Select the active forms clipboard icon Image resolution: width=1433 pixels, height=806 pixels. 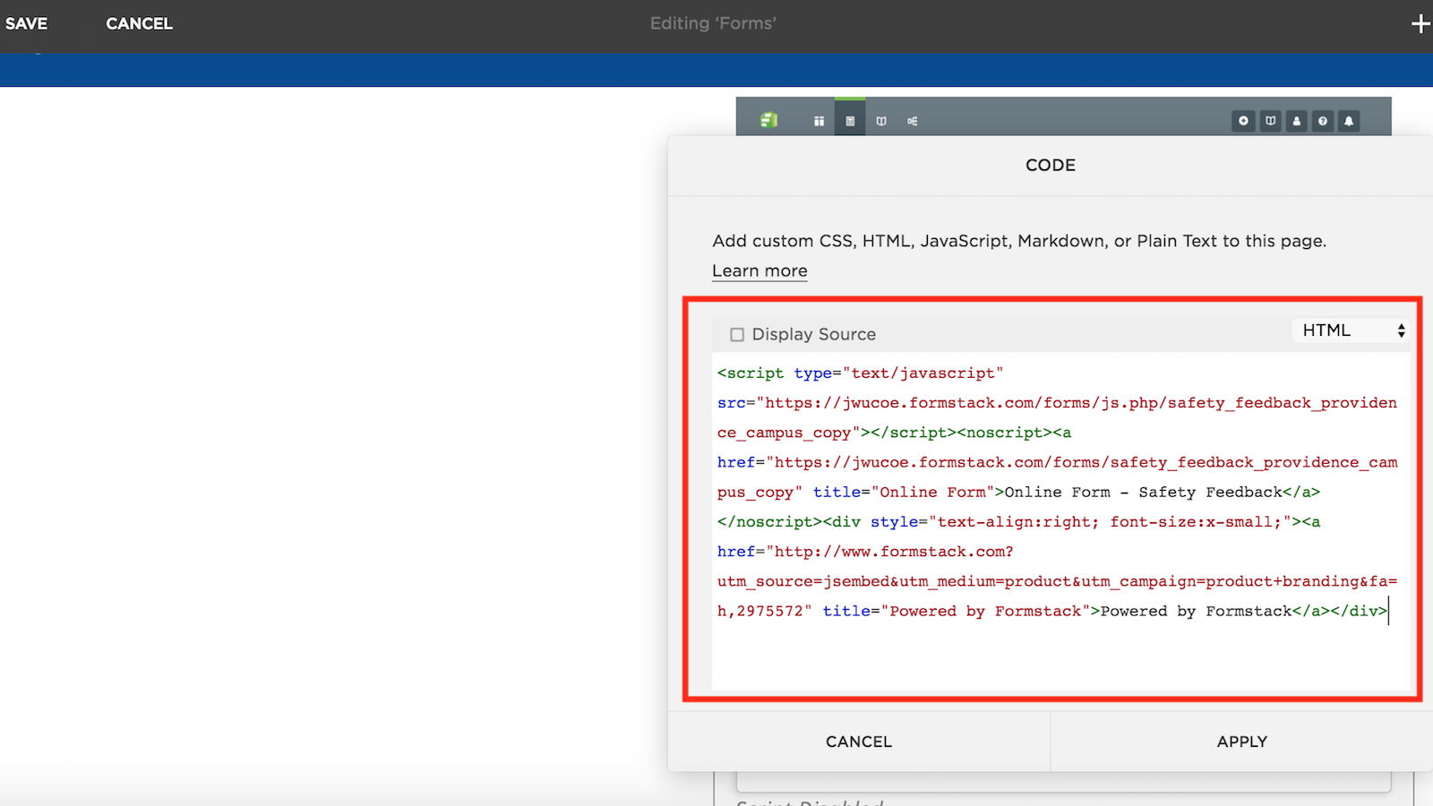point(850,121)
